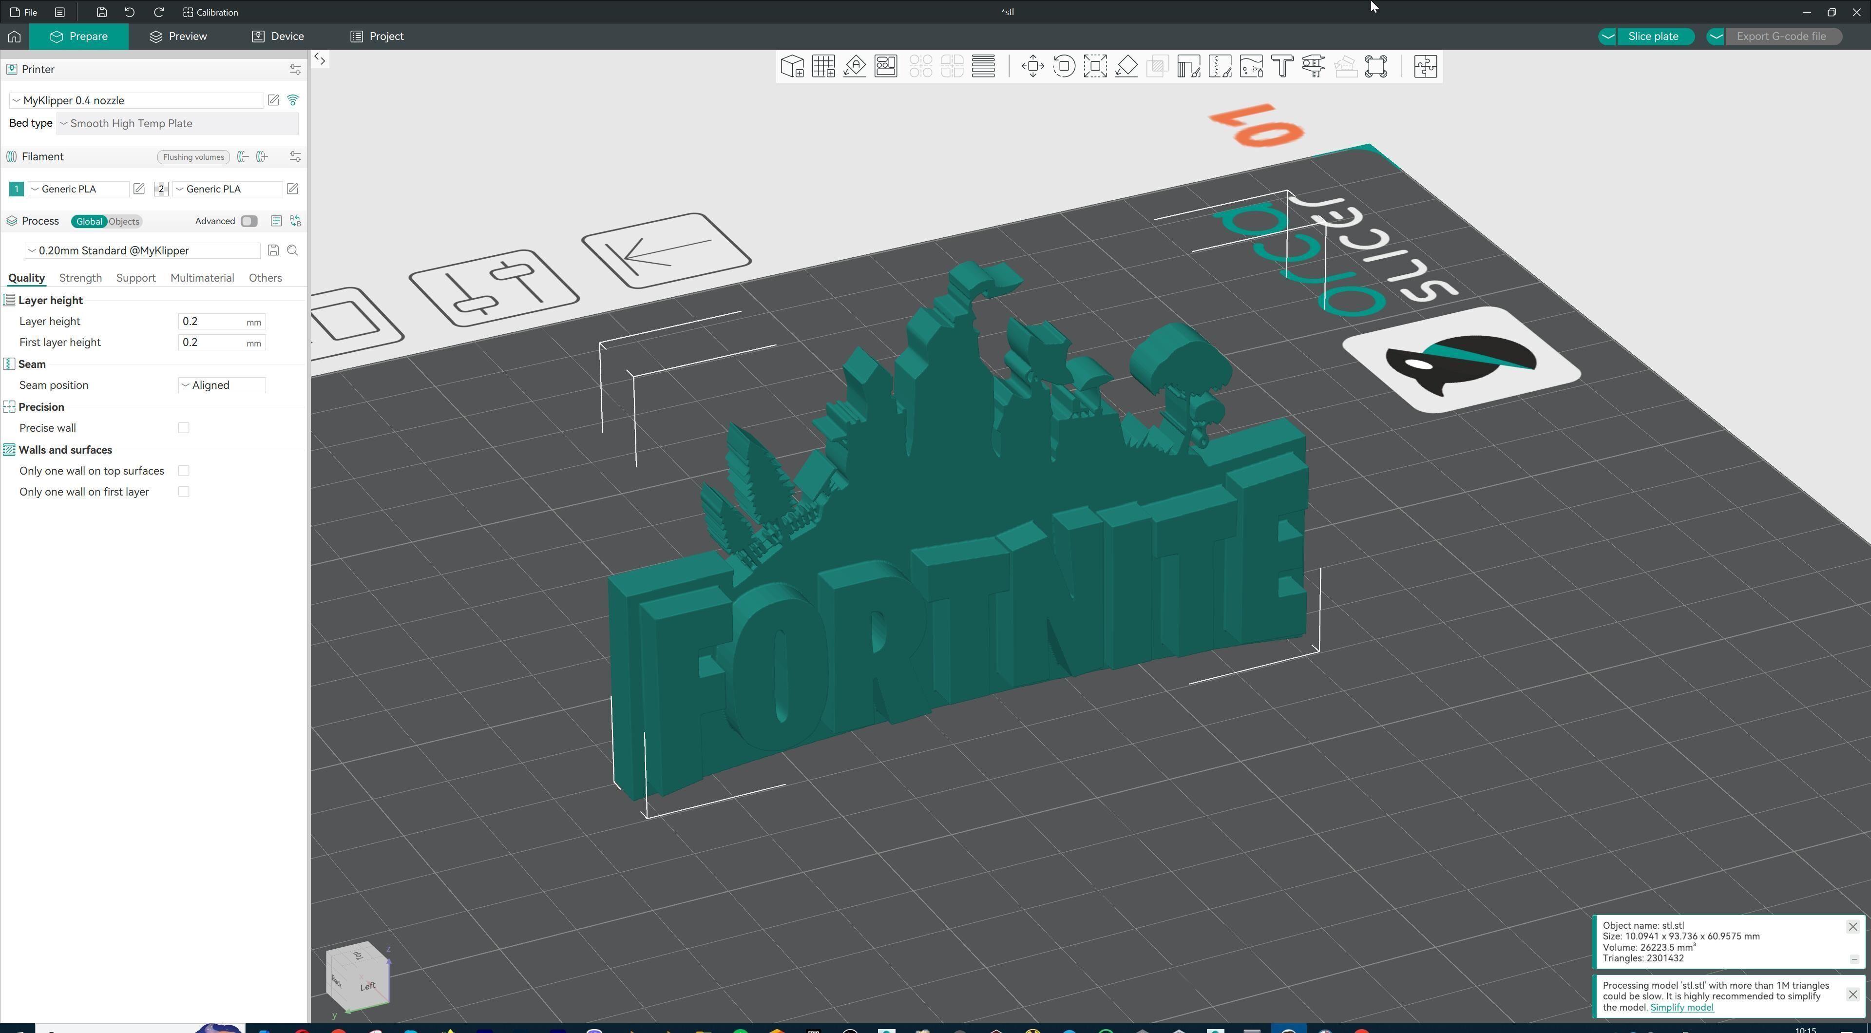Open the Calibration menu

coord(210,12)
